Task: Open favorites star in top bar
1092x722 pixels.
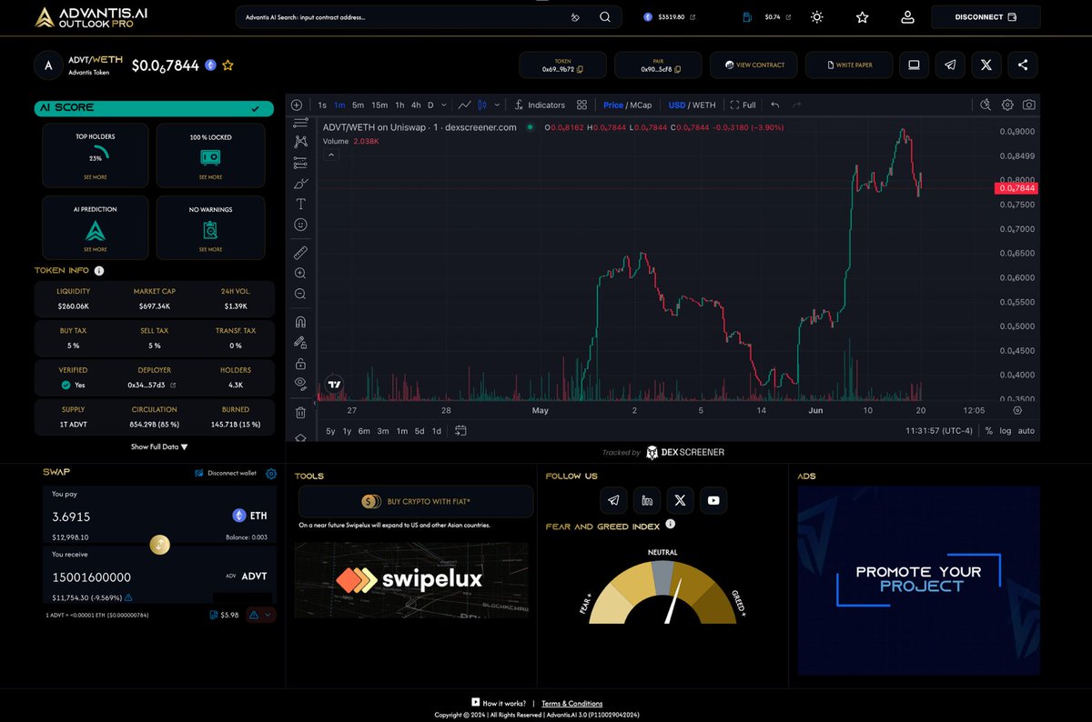Action: (x=863, y=16)
